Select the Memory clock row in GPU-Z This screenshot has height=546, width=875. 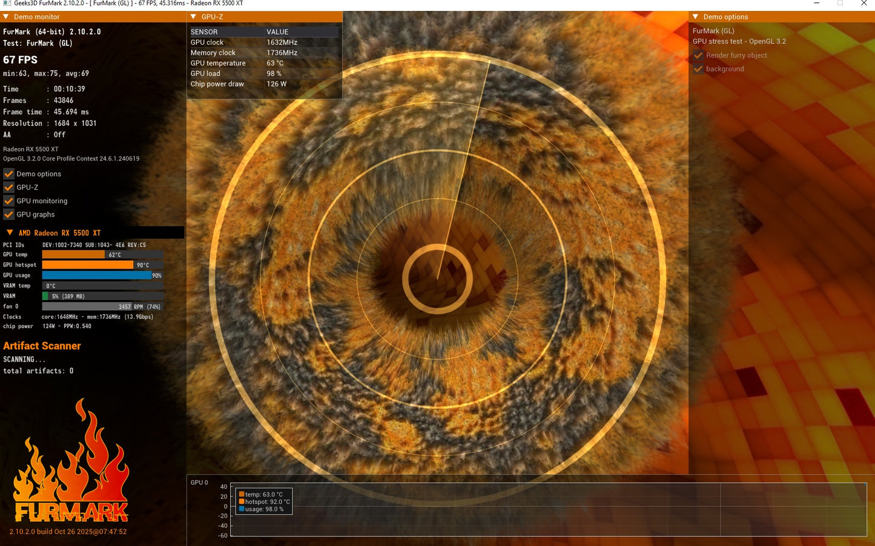(x=265, y=53)
